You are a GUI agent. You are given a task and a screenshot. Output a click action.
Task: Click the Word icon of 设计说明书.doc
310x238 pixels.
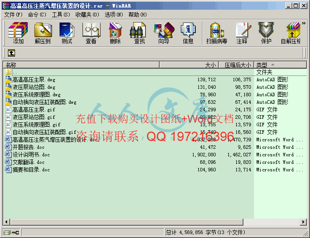click(8, 155)
